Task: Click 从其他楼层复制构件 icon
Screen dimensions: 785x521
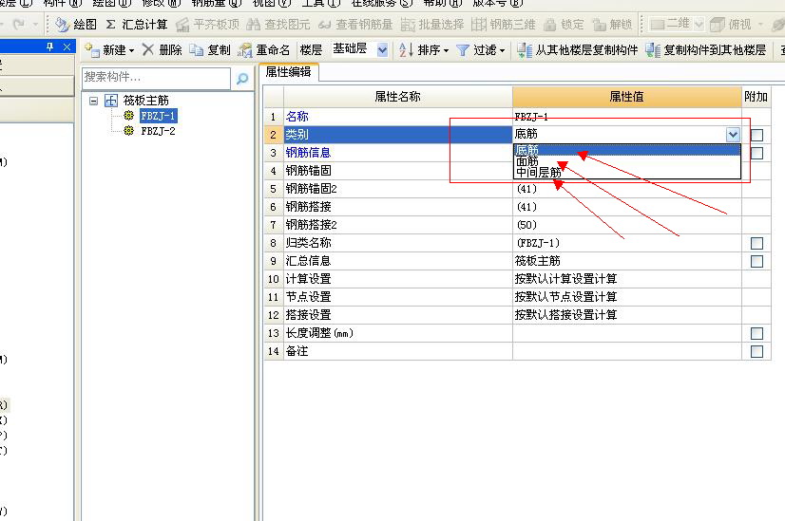Action: (525, 50)
